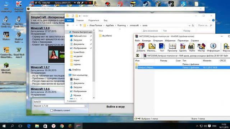Click ENG language indicator in tray
Image resolution: width=230 pixels, height=129 pixels.
point(214,126)
